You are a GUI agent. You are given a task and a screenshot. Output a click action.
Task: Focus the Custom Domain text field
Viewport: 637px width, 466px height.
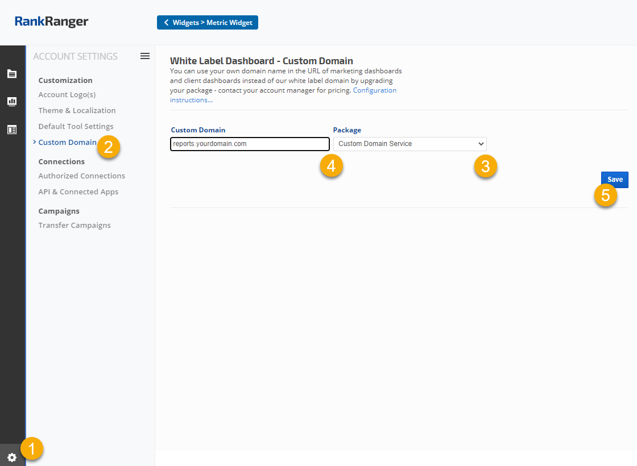(x=250, y=144)
